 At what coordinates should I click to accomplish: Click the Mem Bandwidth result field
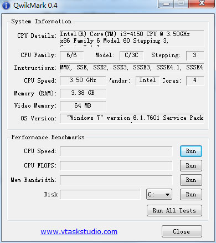116,180
